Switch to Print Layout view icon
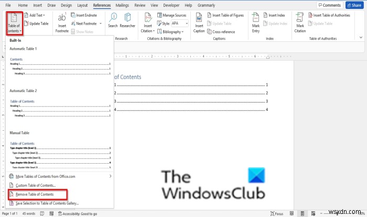Screen dimensions: 367x217 tap(303, 213)
